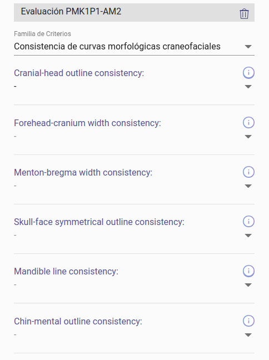269x360 pixels.
Task: Open the Familia de Criterios dropdown arrow
Action: click(x=248, y=47)
